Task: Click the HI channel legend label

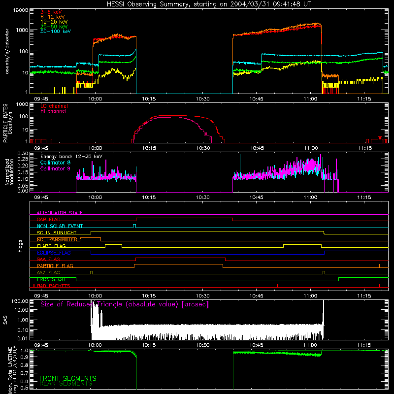Action: [x=53, y=111]
